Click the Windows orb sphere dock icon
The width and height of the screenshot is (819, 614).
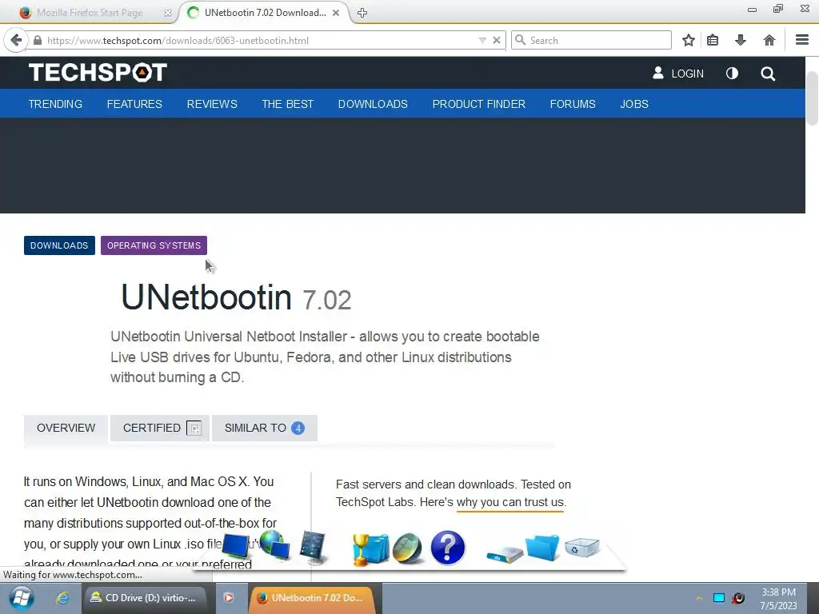[407, 548]
